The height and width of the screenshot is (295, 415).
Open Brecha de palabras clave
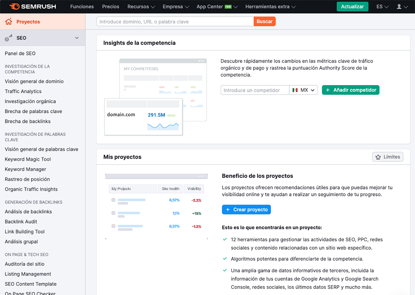point(33,111)
